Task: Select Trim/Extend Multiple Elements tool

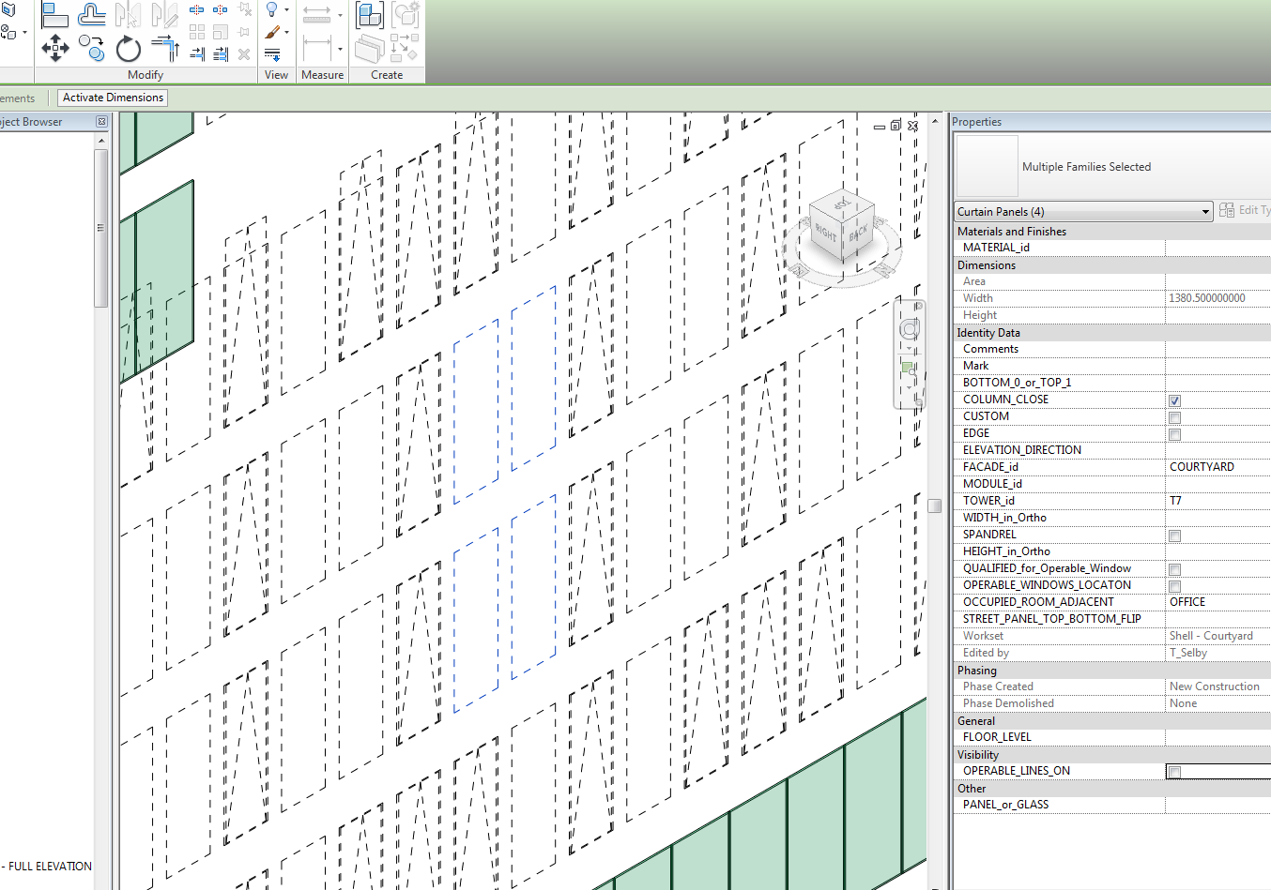Action: (221, 54)
